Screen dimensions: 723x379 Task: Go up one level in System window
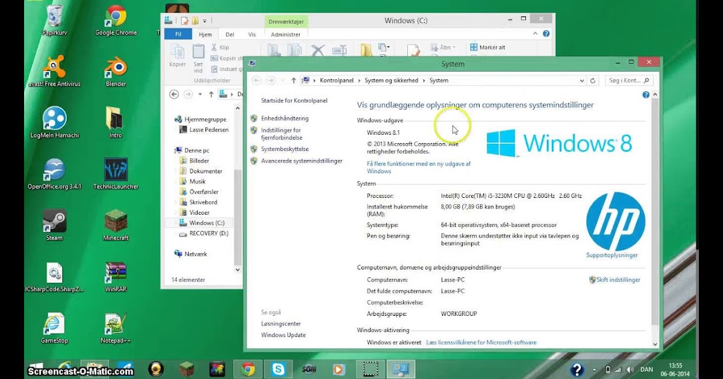point(293,81)
